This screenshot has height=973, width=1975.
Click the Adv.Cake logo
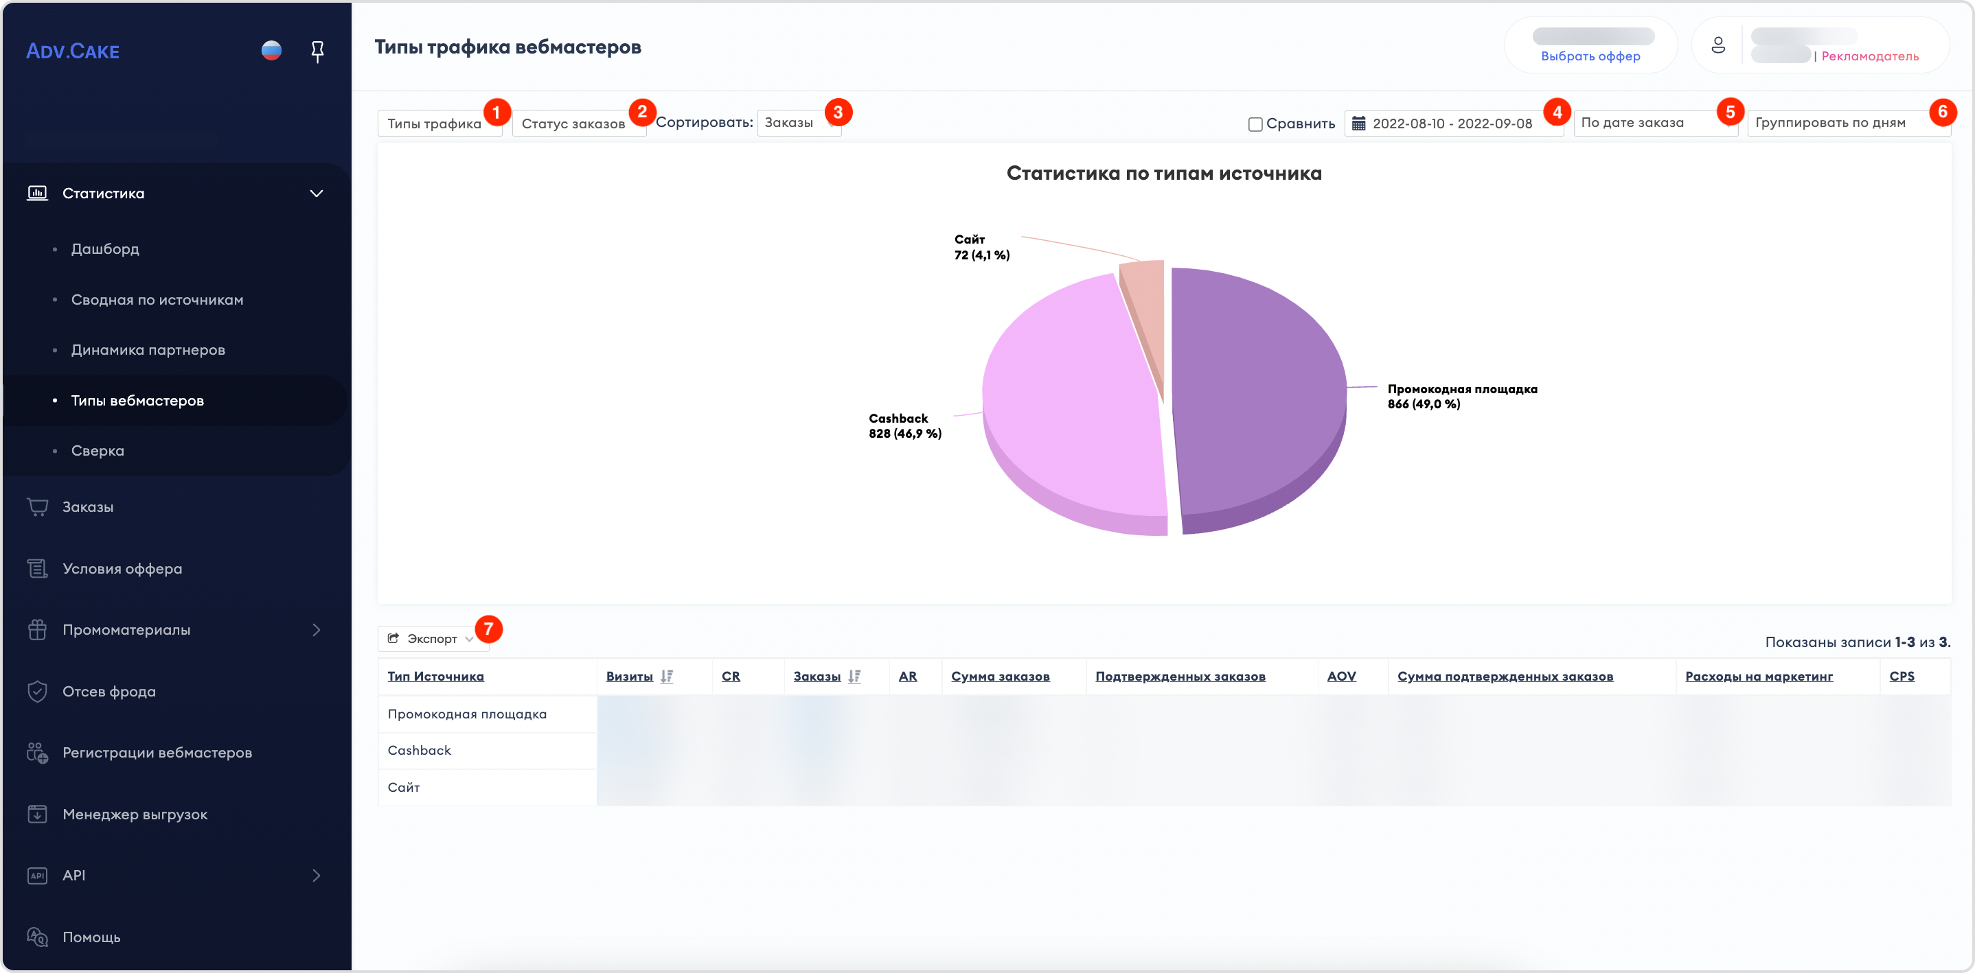click(73, 51)
